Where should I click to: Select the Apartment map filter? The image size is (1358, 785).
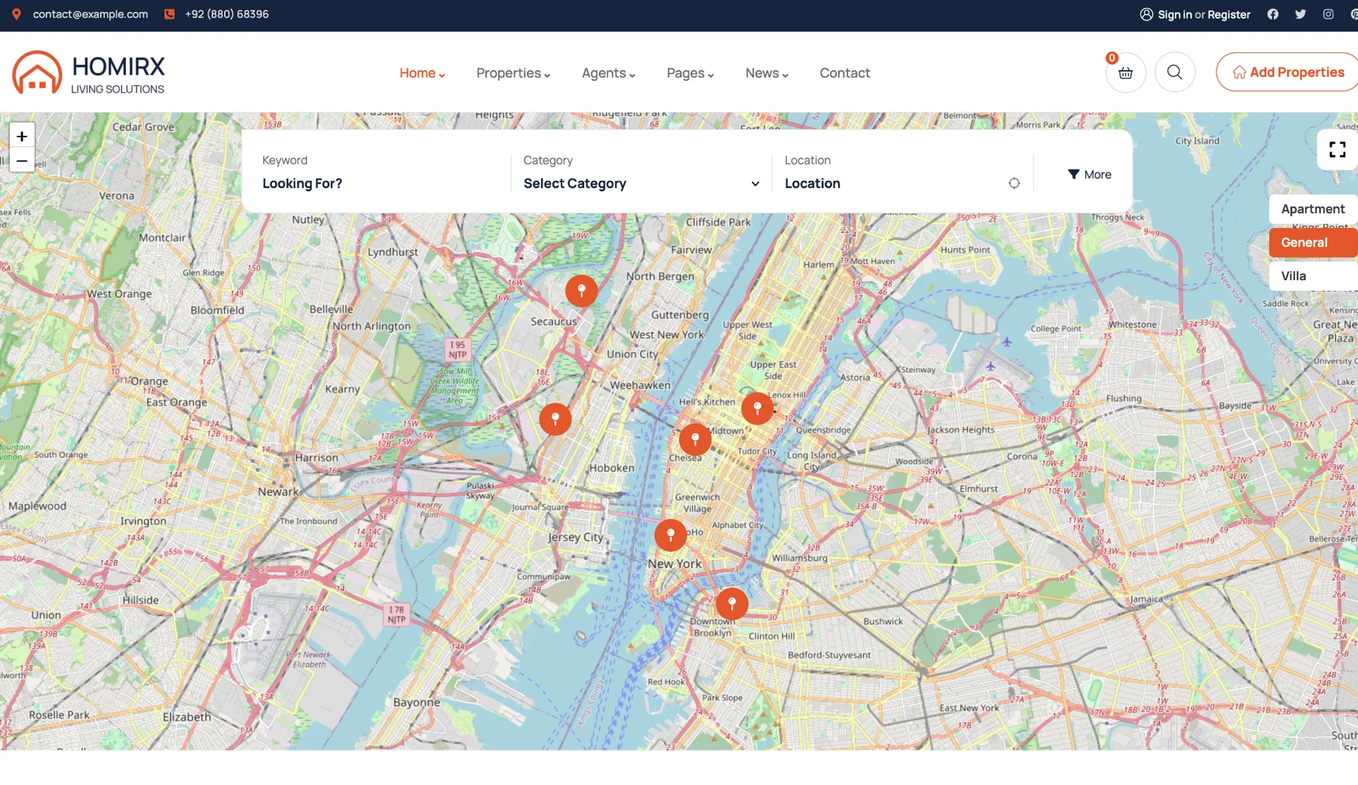tap(1313, 209)
